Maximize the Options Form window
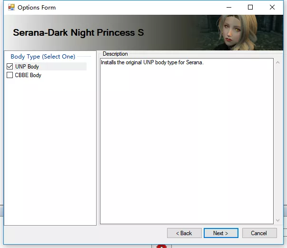This screenshot has width=287, height=248. (250, 7)
